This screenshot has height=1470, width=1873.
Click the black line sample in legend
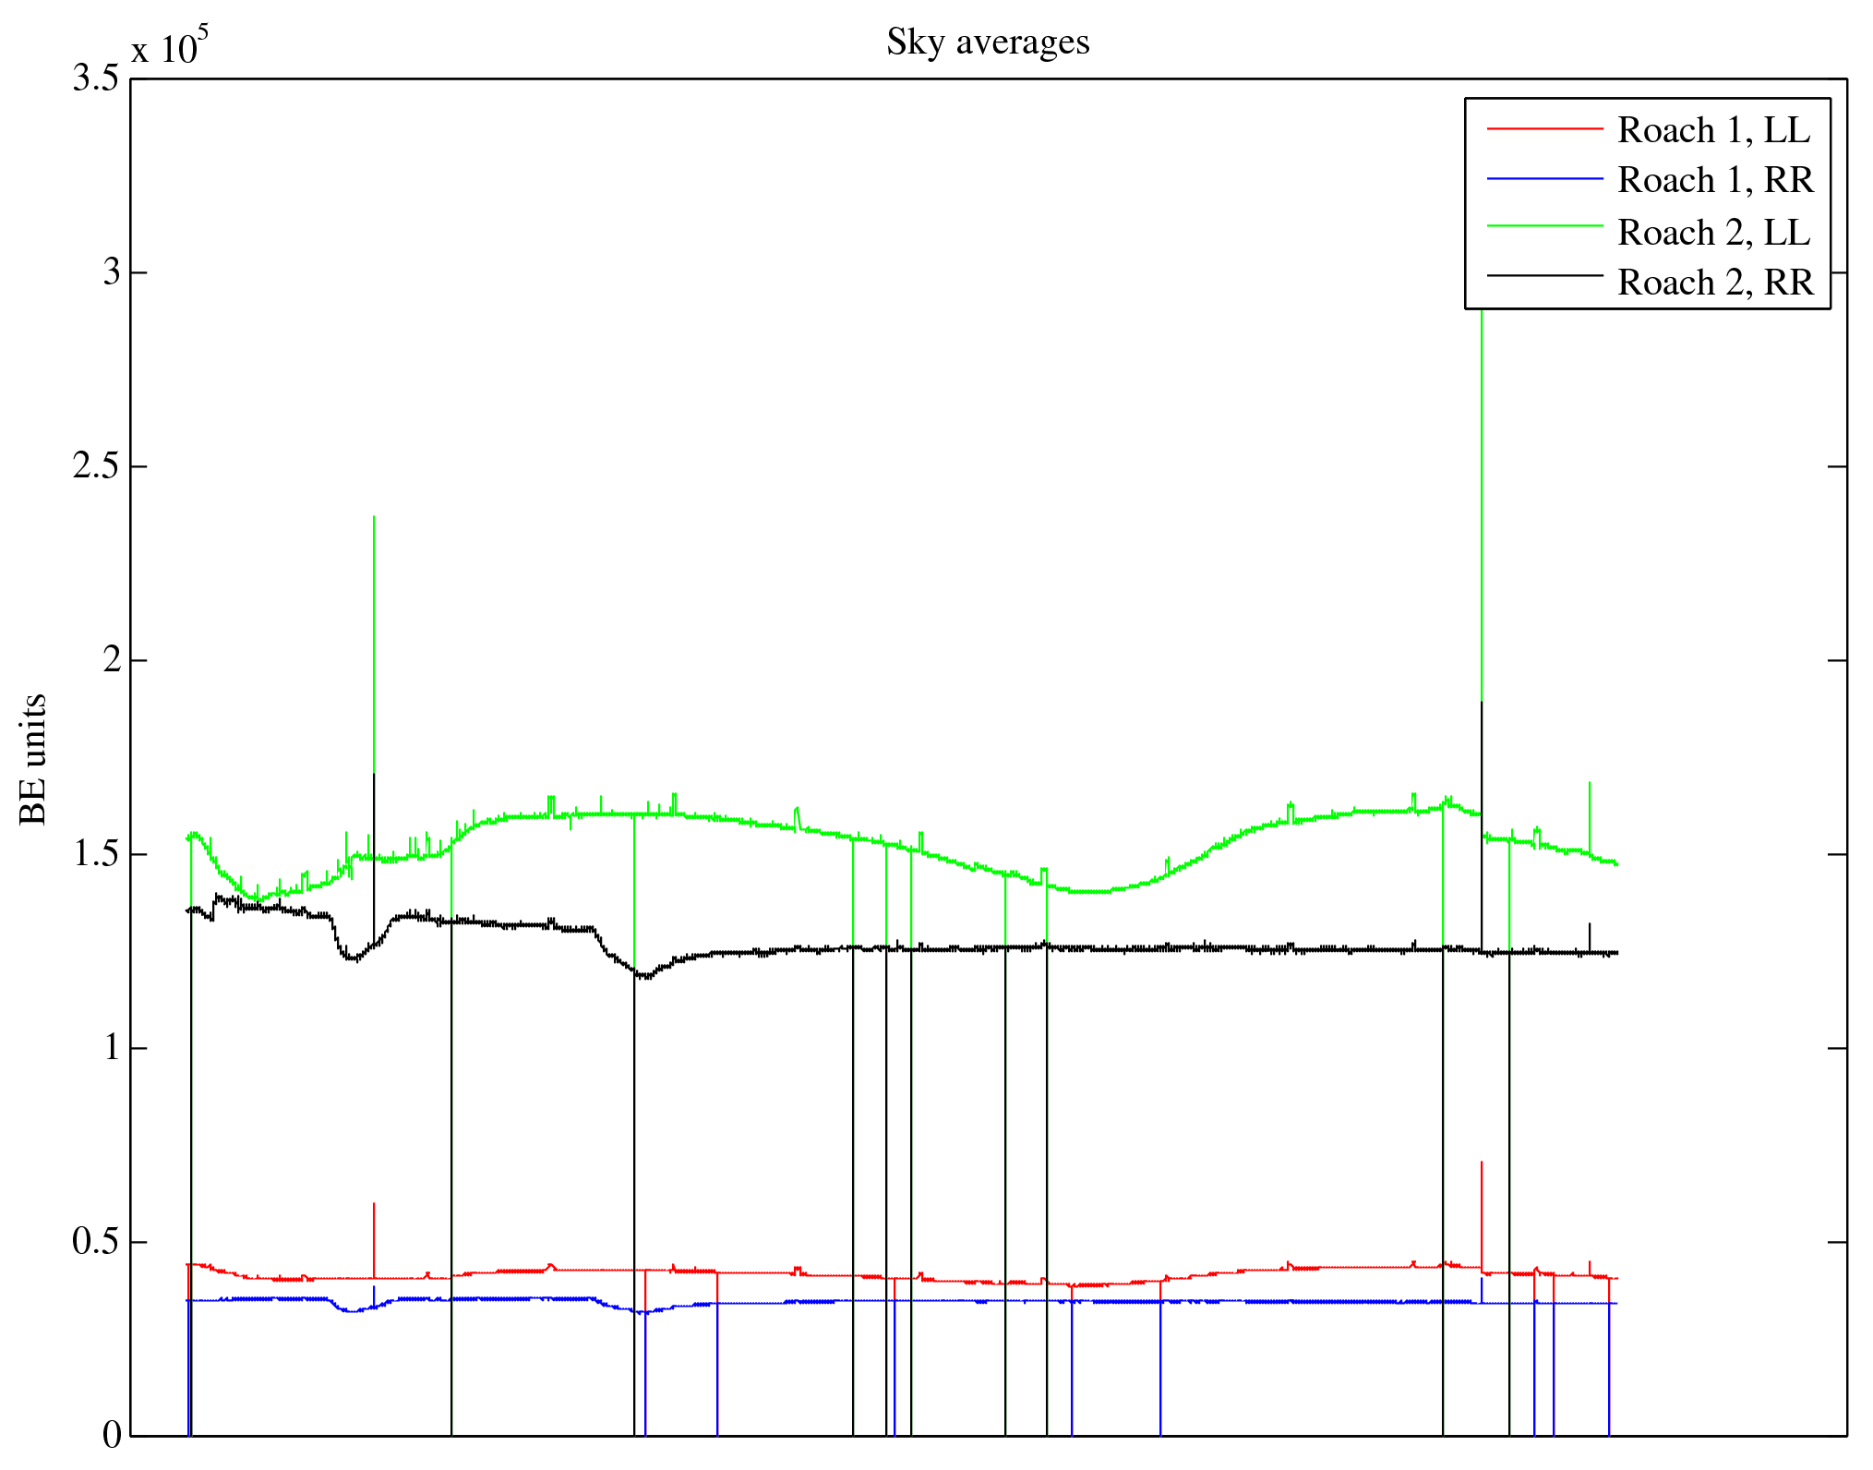pos(1544,275)
